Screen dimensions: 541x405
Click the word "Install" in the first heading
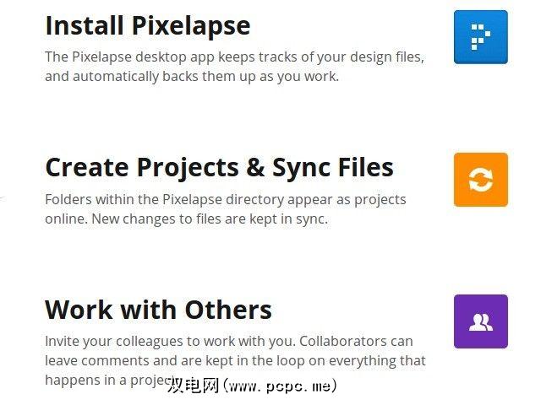[85, 25]
